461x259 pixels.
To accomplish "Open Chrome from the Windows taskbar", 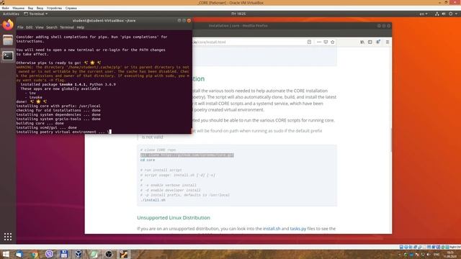I will pyautogui.click(x=34, y=254).
